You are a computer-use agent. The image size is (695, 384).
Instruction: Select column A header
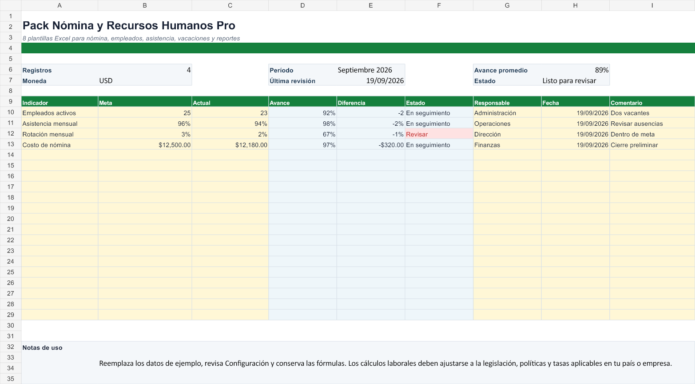(60, 5)
